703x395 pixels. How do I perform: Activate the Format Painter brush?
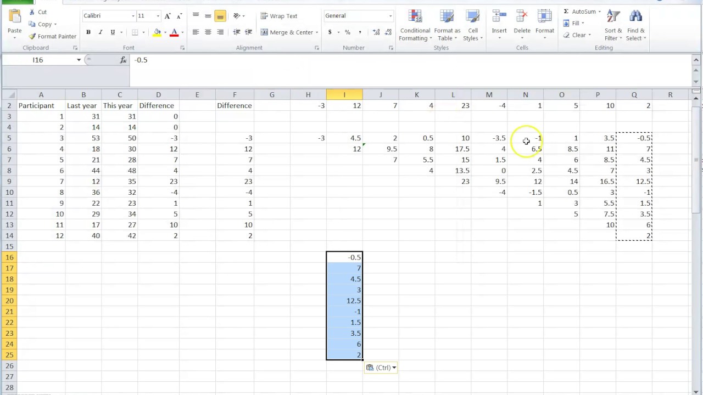pos(53,36)
